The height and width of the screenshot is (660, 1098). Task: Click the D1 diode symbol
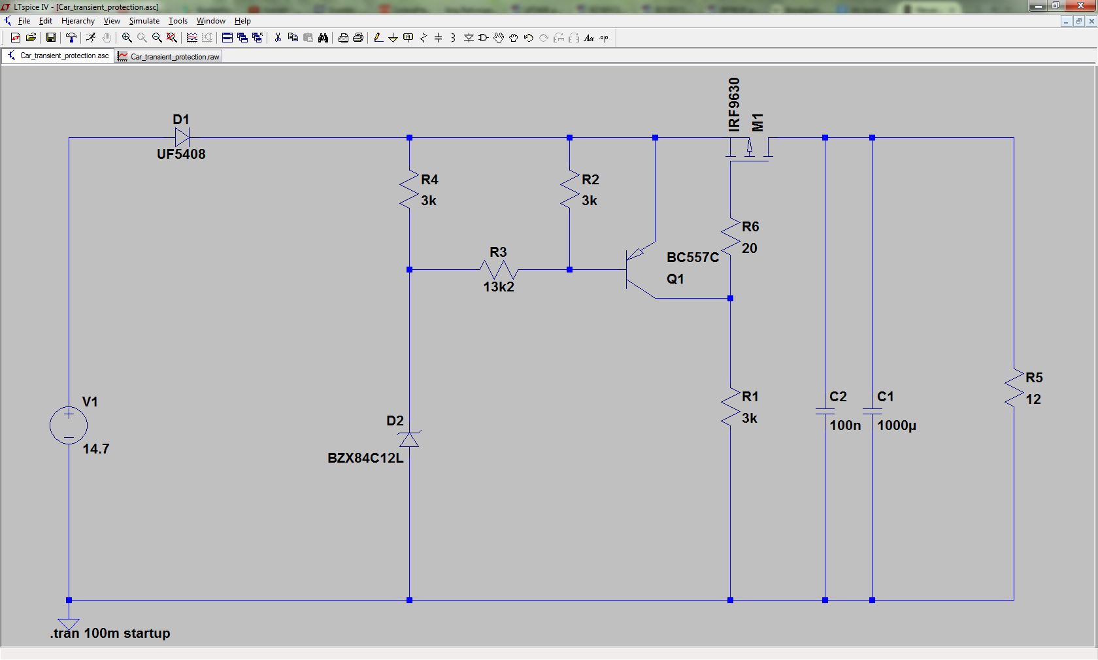point(182,137)
